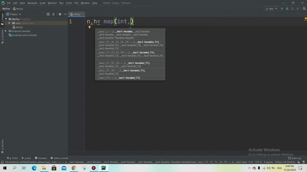This screenshot has height=172, width=307.
Task: Open the Windows Start menu
Action: [5, 168]
